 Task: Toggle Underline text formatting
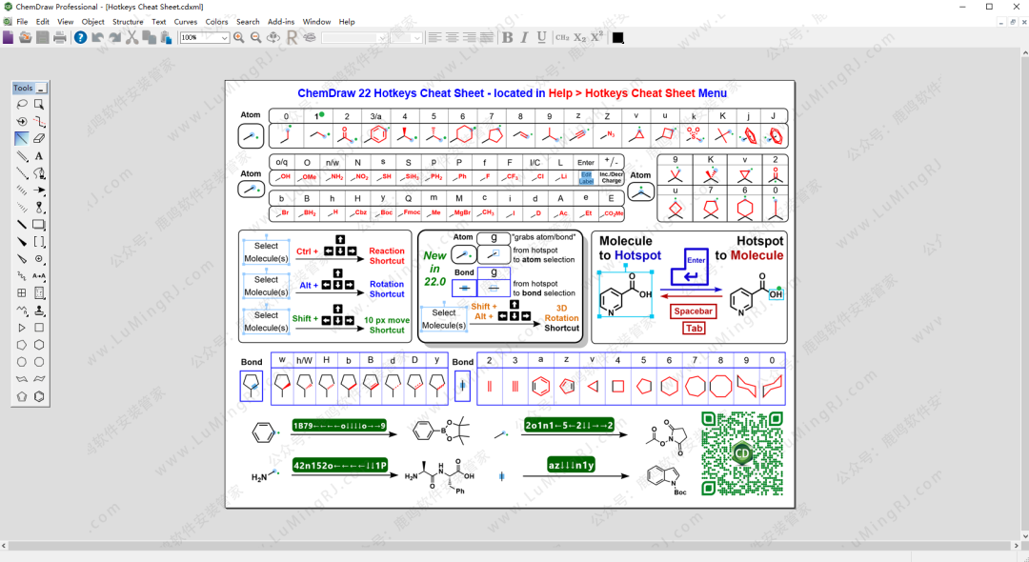(541, 37)
